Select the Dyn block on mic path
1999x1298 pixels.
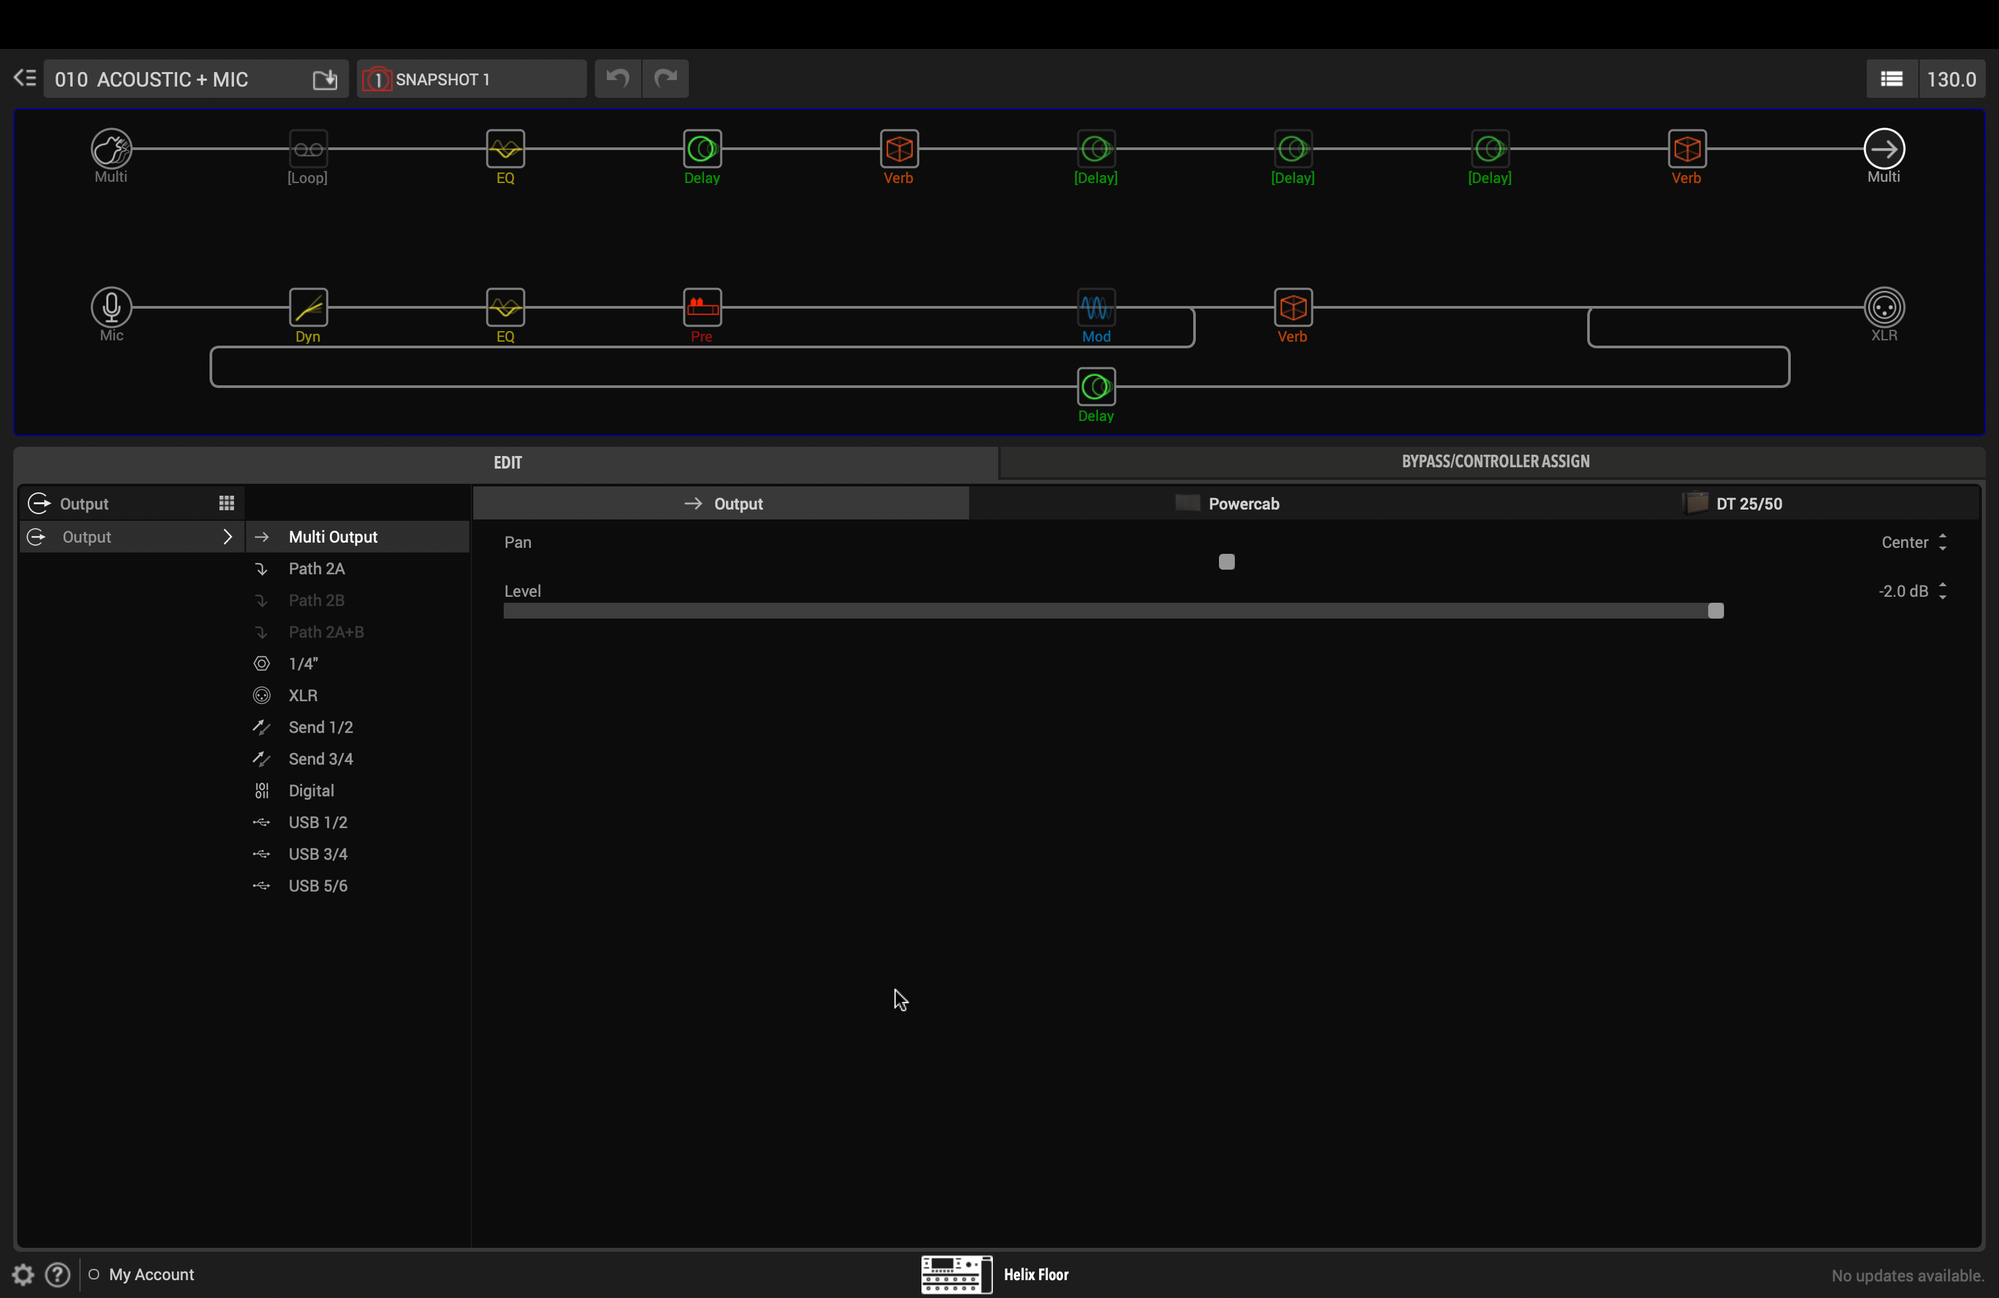[x=308, y=307]
